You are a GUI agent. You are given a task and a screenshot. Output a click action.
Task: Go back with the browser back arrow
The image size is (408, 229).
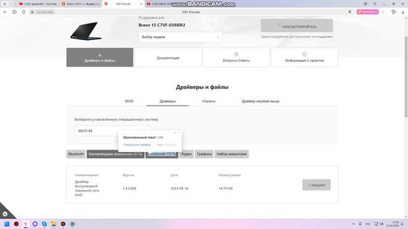(5, 12)
